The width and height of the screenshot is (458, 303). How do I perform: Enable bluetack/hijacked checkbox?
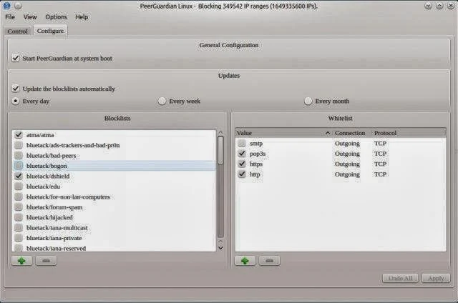click(x=19, y=217)
